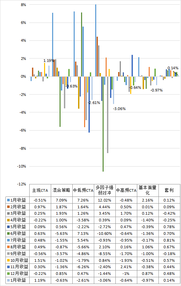The width and height of the screenshot is (181, 286).
Task: Select the 基本面量化 column header
Action: (148, 190)
